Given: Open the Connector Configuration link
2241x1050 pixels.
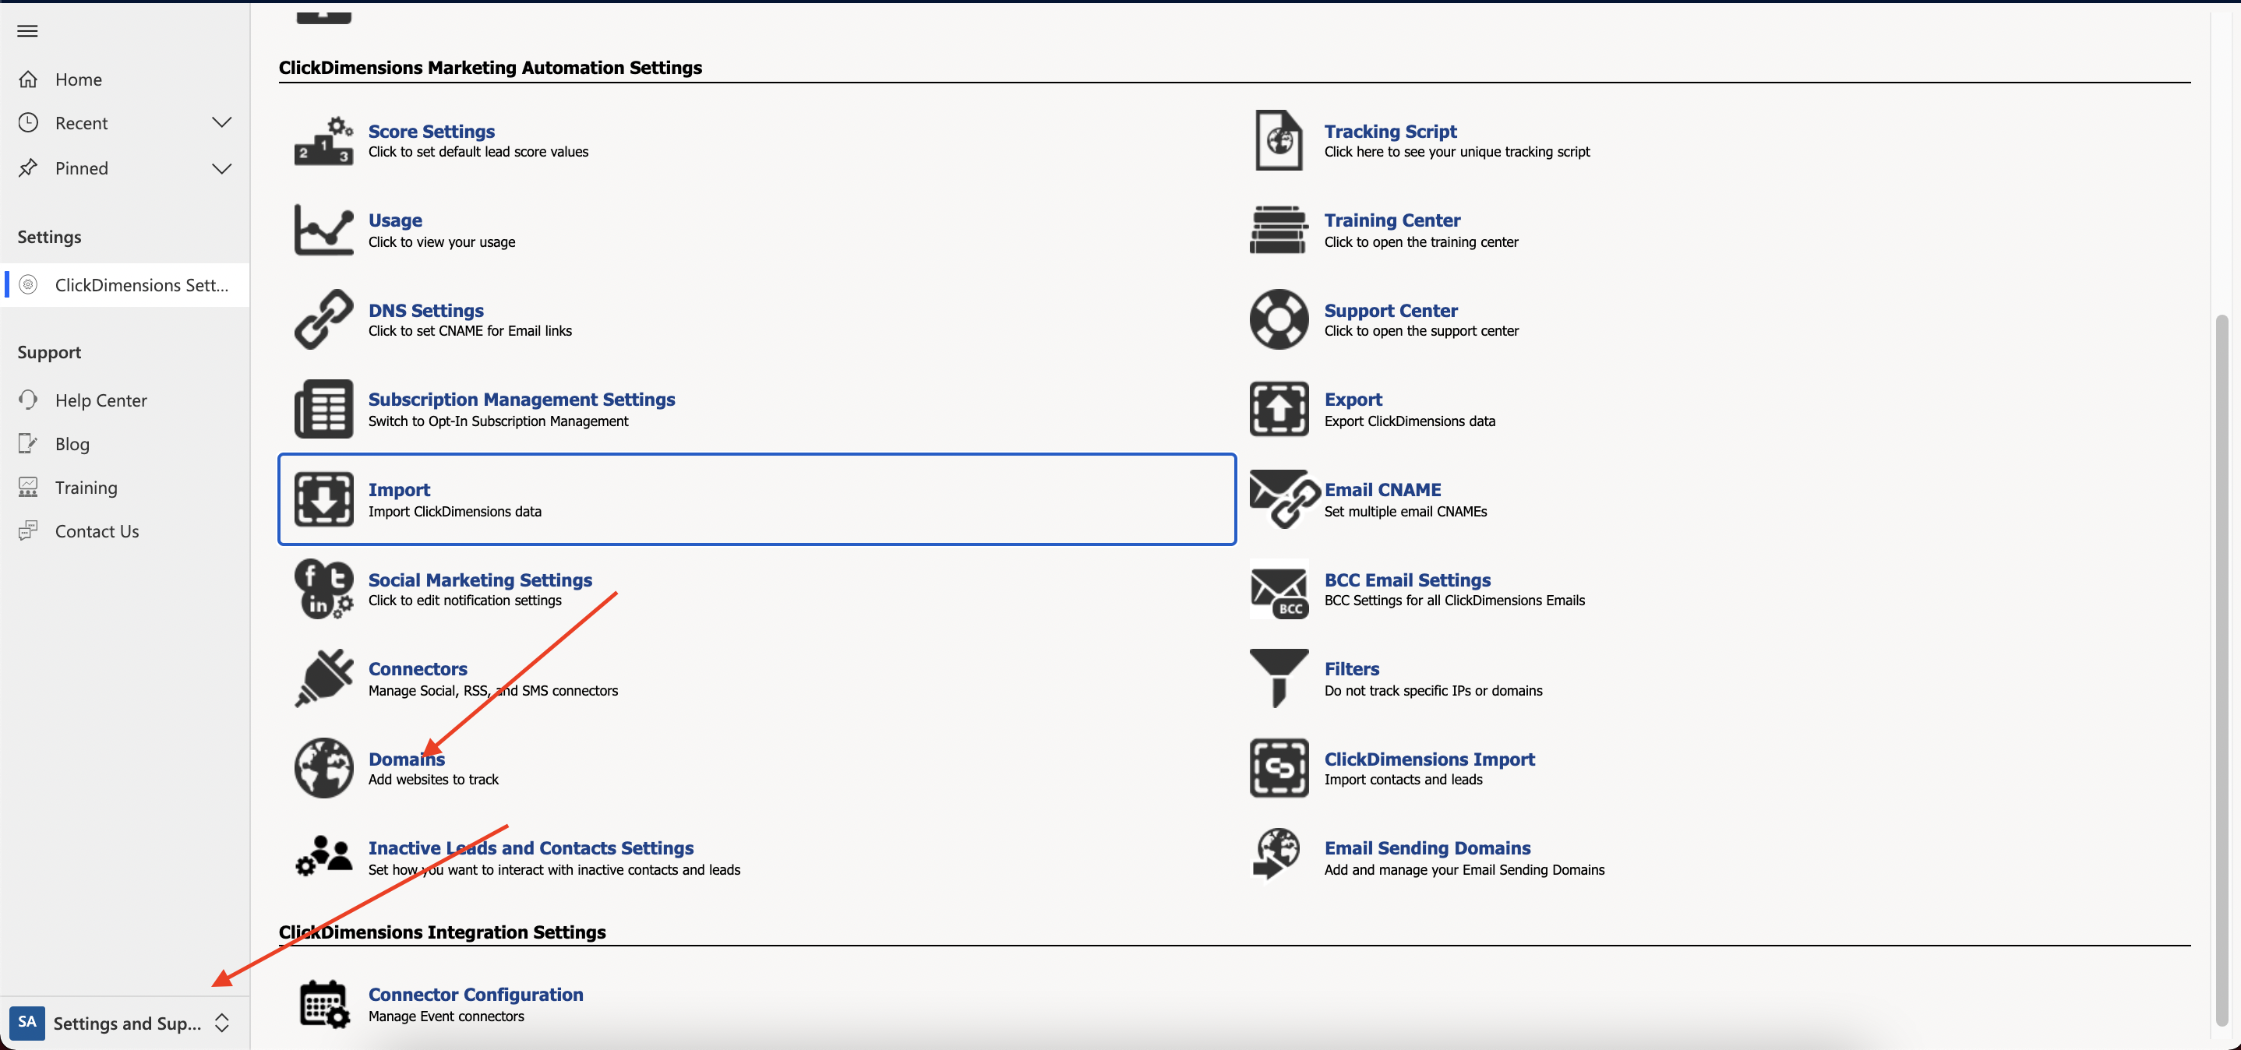Looking at the screenshot, I should pyautogui.click(x=475, y=995).
